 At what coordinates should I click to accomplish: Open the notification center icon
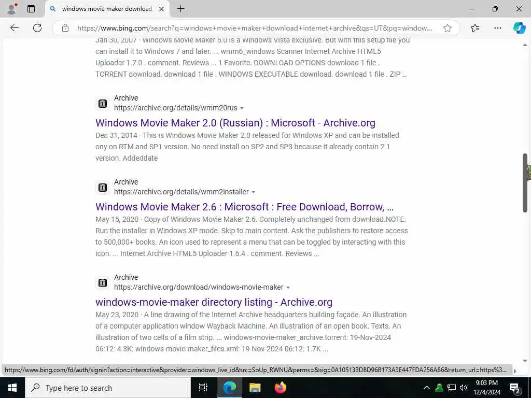515,388
